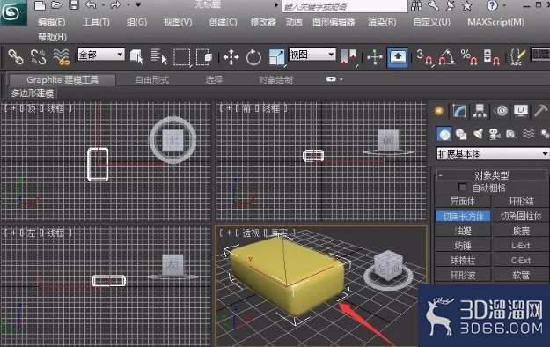
Task: Toggle Keyboard Shortcut Override button
Action: tap(398, 57)
